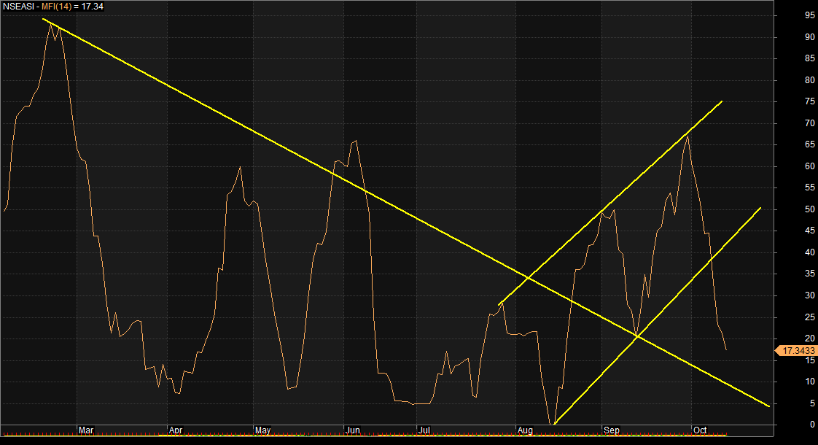Click the orange 17.3433 value label
Viewport: 818px width, 445px height.
click(x=797, y=350)
